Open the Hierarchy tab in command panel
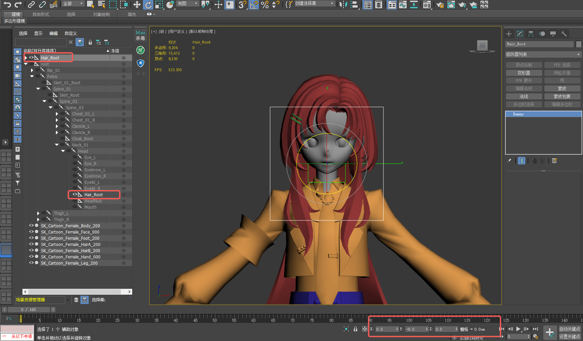The width and height of the screenshot is (583, 341). pos(531,34)
